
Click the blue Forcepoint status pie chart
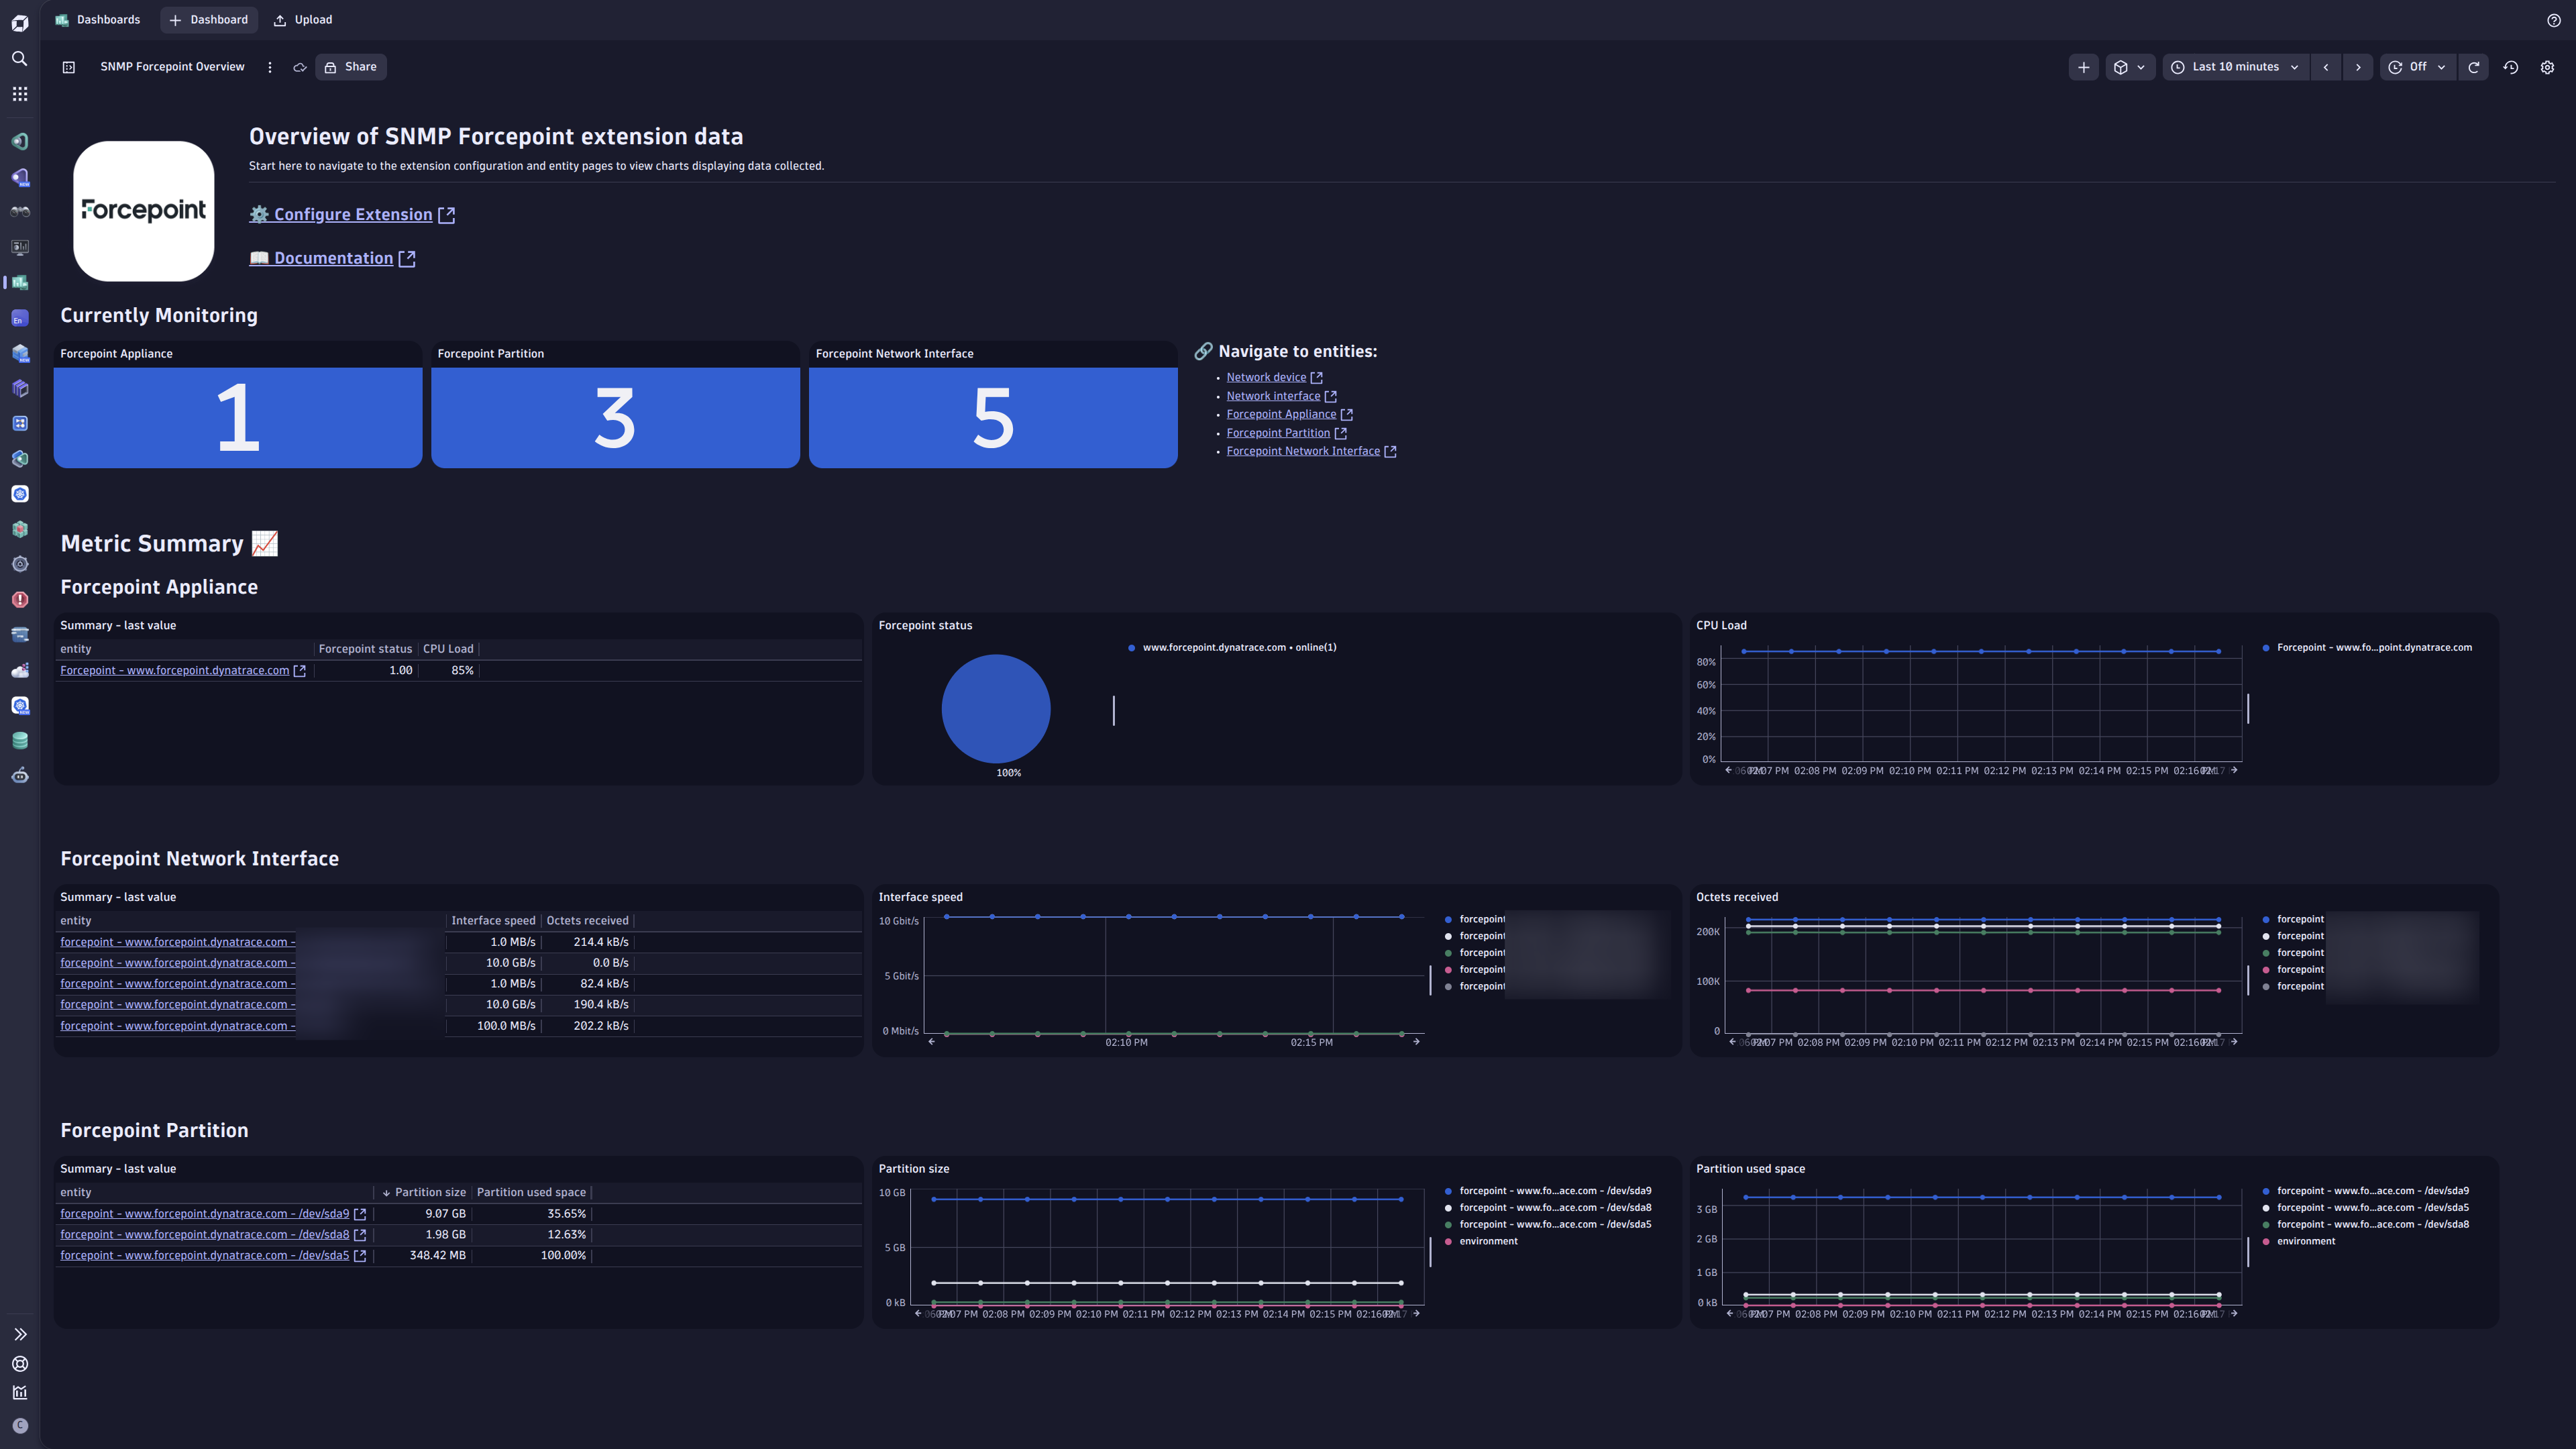996,709
